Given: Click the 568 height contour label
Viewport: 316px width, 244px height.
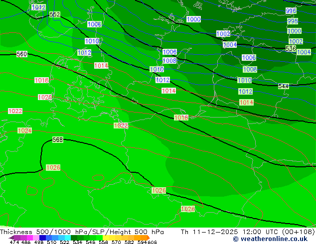Looking at the screenshot, I should pos(58,140).
